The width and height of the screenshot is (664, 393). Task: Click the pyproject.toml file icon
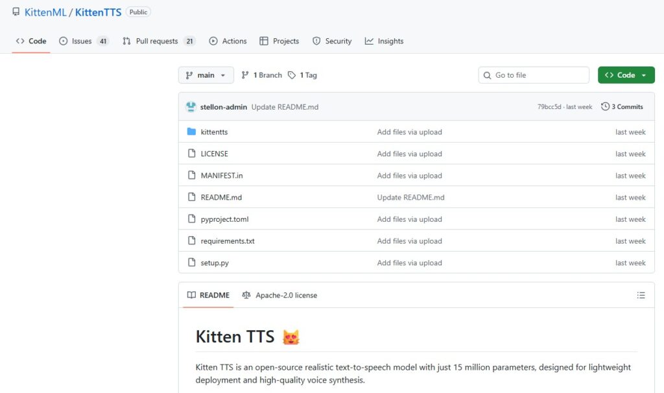(192, 219)
